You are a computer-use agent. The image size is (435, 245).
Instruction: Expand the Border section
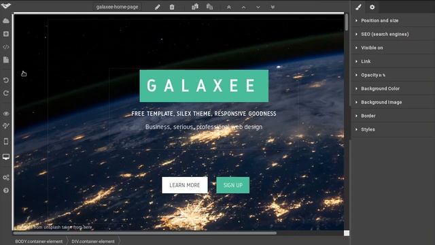[393, 116]
